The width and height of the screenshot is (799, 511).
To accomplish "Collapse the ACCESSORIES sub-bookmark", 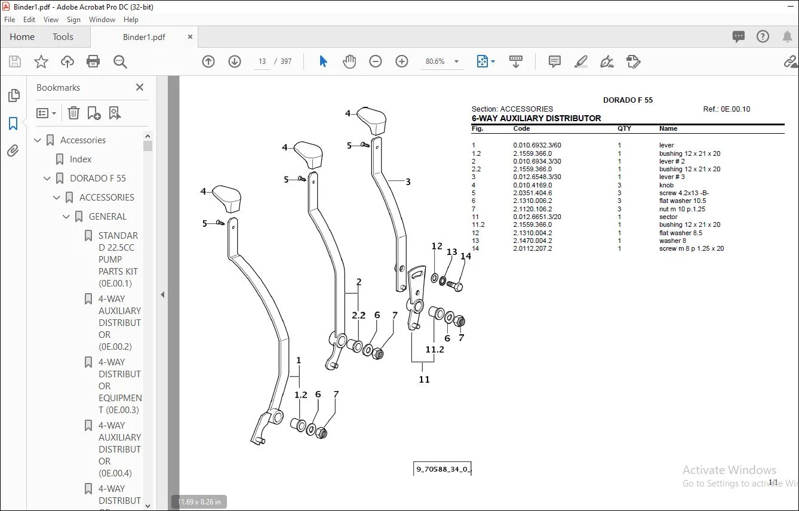I will 57,198.
